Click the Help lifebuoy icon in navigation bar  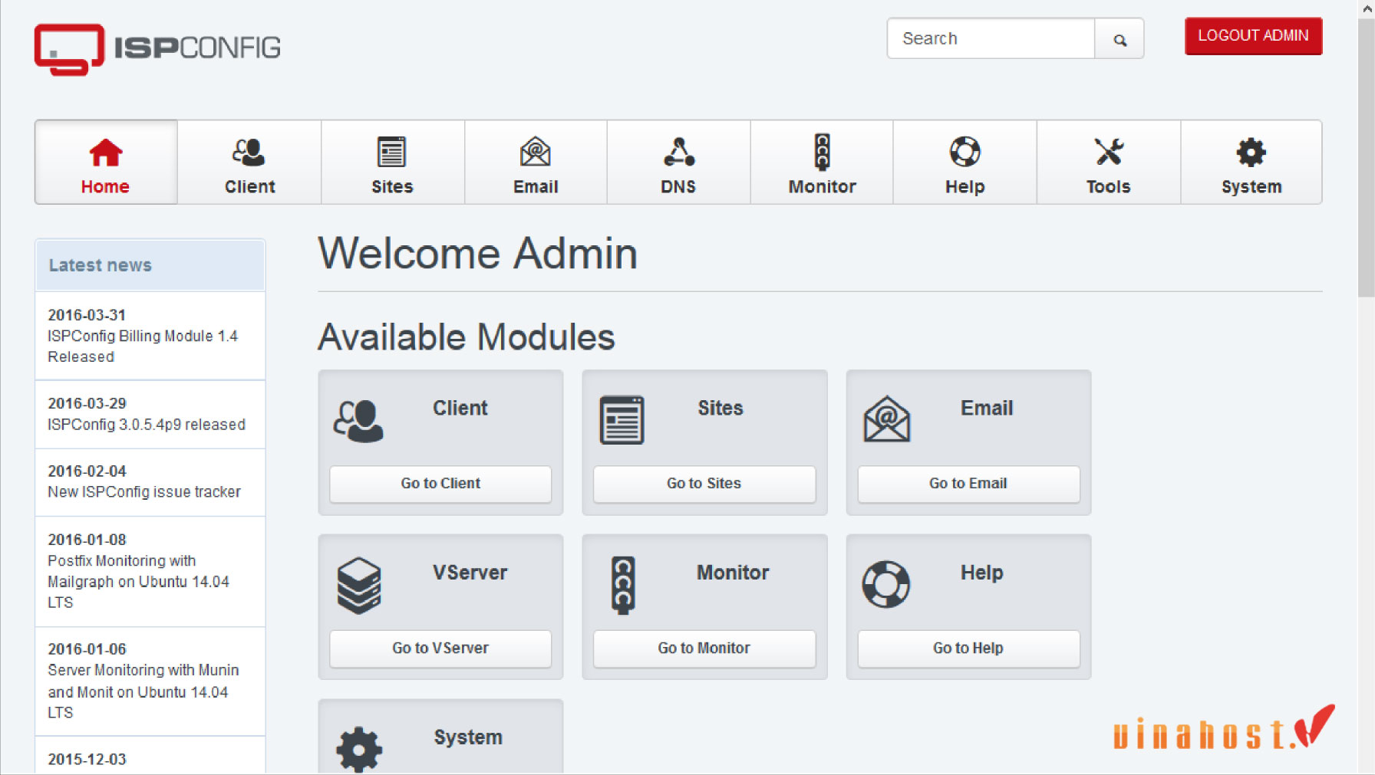(964, 152)
